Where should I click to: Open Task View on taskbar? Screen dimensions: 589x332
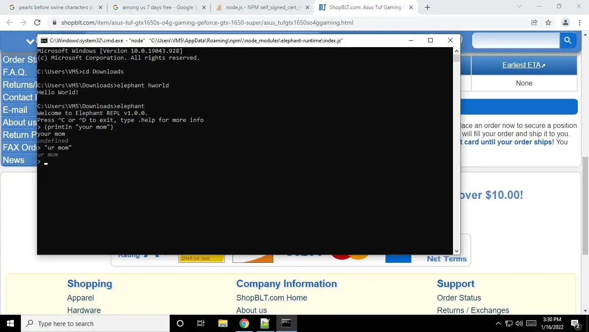click(x=201, y=323)
